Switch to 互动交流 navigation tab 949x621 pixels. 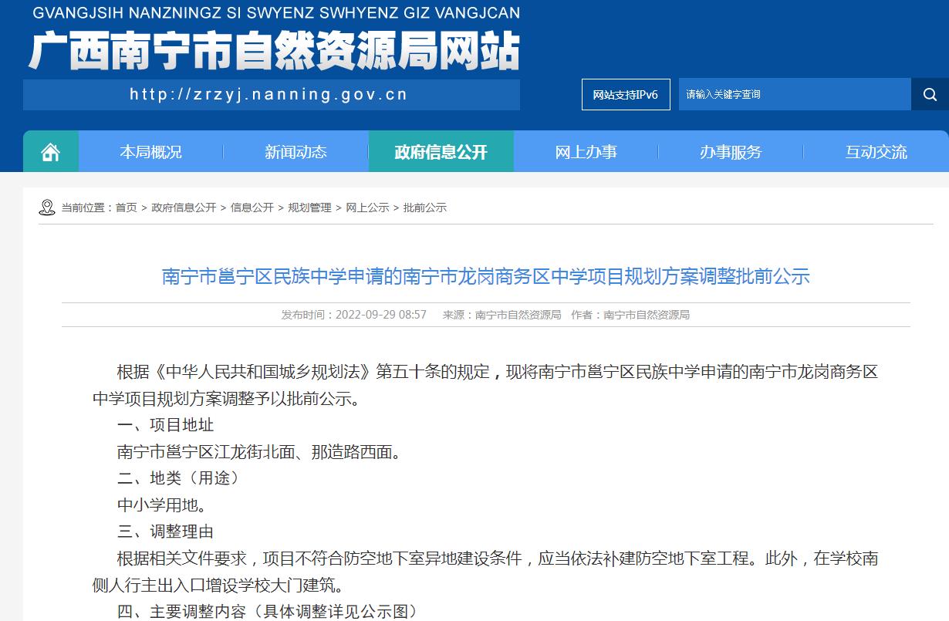click(876, 152)
